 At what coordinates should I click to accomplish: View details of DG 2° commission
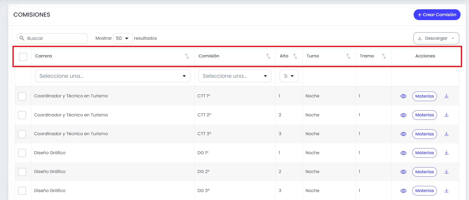(x=403, y=172)
